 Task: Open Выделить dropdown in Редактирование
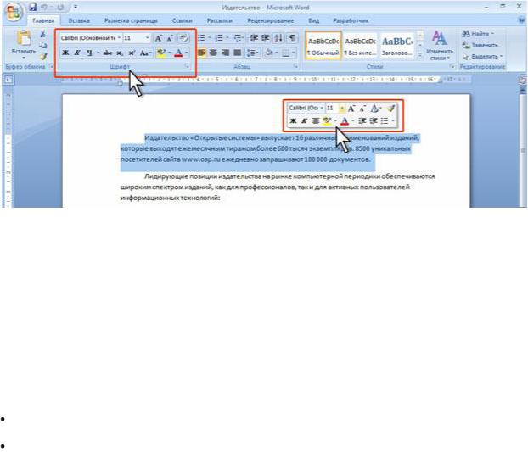pyautogui.click(x=482, y=57)
